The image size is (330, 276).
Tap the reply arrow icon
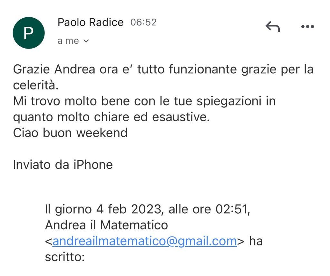273,27
